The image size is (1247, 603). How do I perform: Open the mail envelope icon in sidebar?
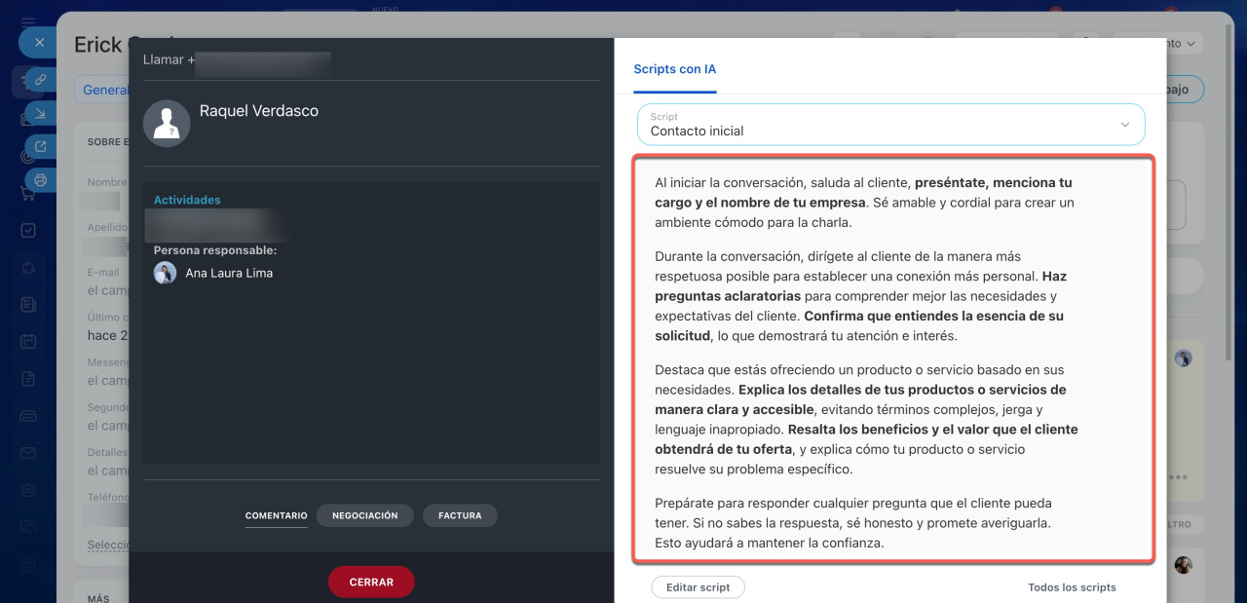click(28, 453)
